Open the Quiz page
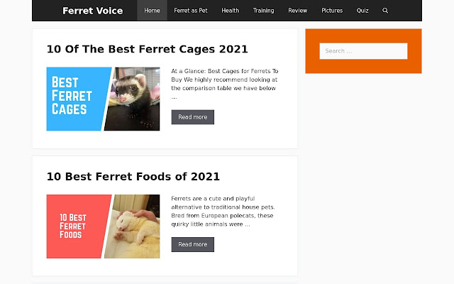The width and height of the screenshot is (454, 284). 362,11
